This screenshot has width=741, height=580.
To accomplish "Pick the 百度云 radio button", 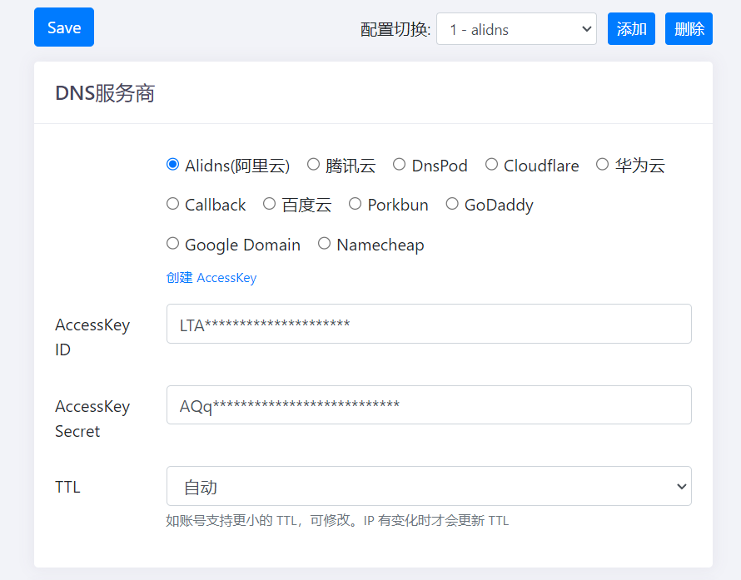I will 269,204.
